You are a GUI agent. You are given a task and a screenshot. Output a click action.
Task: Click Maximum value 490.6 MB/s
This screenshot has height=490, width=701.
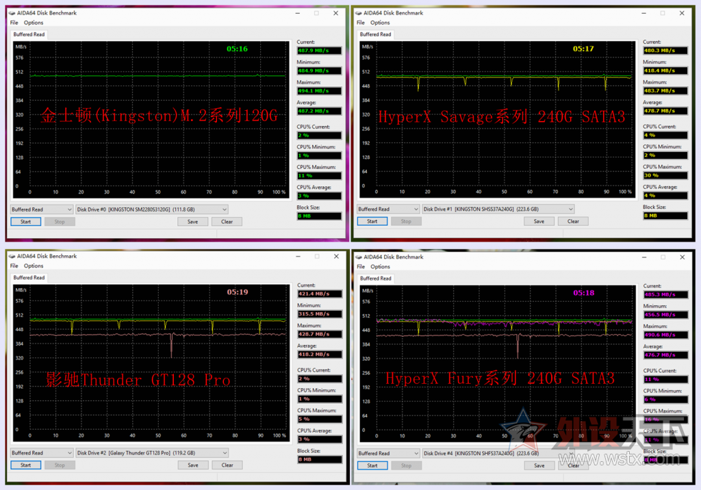pos(665,335)
